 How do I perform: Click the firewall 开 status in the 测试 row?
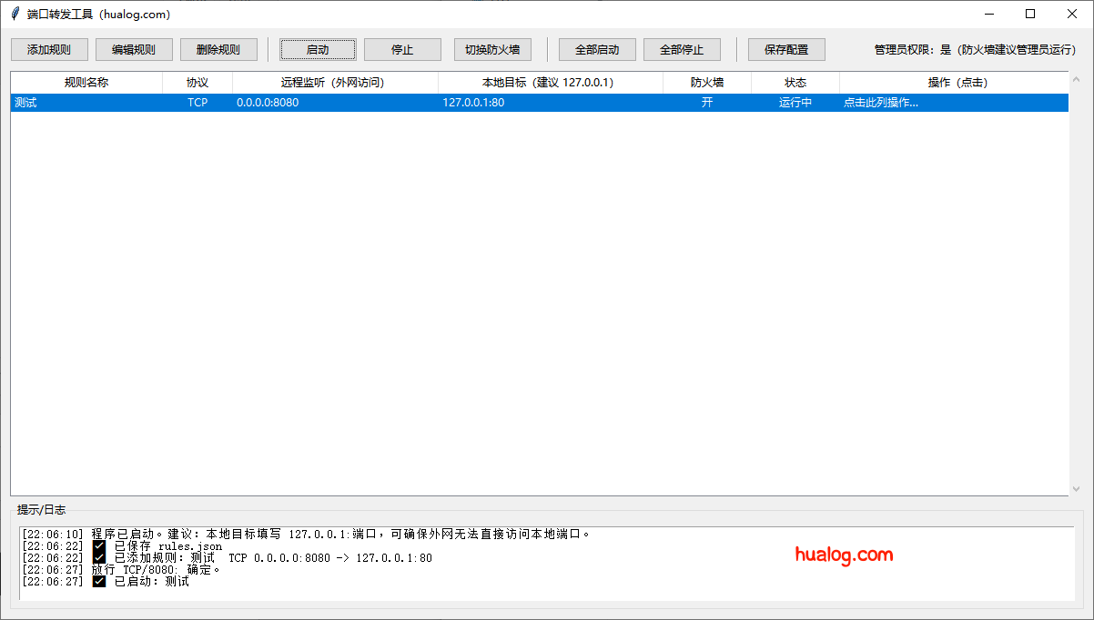click(707, 103)
